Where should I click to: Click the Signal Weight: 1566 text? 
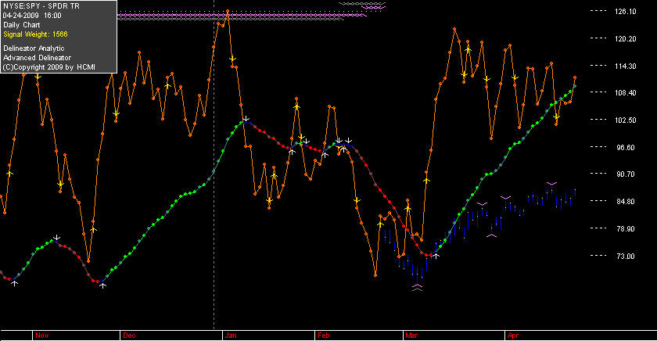tap(35, 34)
